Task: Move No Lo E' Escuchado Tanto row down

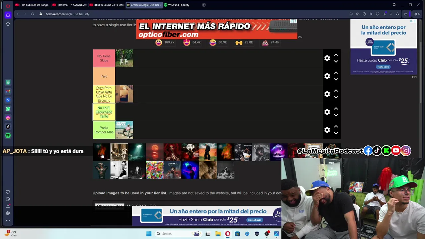Action: [x=336, y=116]
